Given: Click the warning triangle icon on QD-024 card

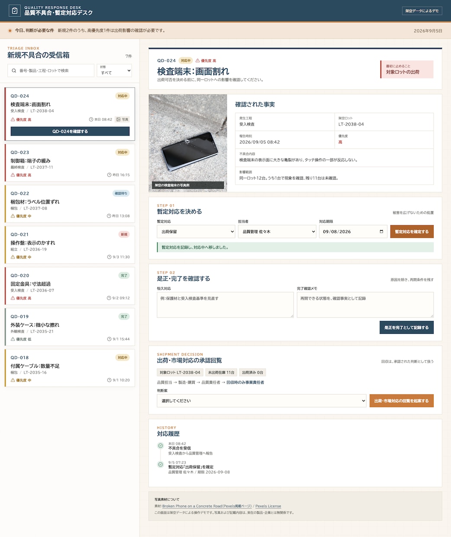Looking at the screenshot, I should click(13, 120).
